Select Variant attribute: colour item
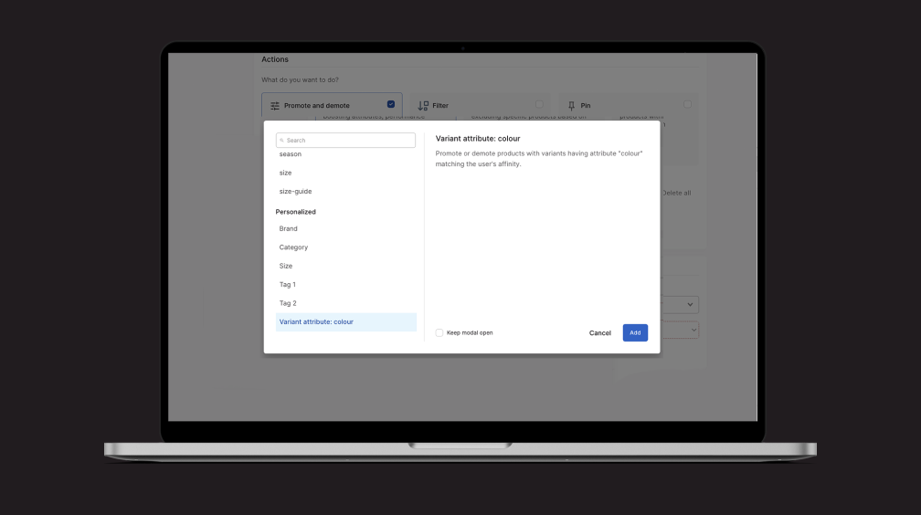The image size is (921, 515). (316, 322)
